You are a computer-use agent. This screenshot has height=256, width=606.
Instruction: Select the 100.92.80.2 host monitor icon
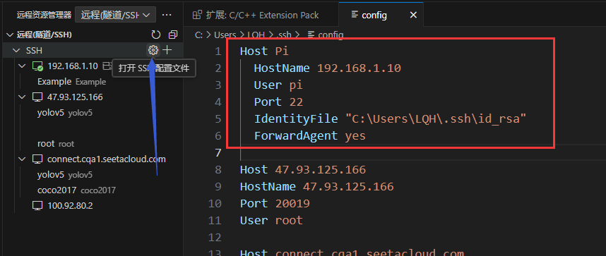coord(37,206)
